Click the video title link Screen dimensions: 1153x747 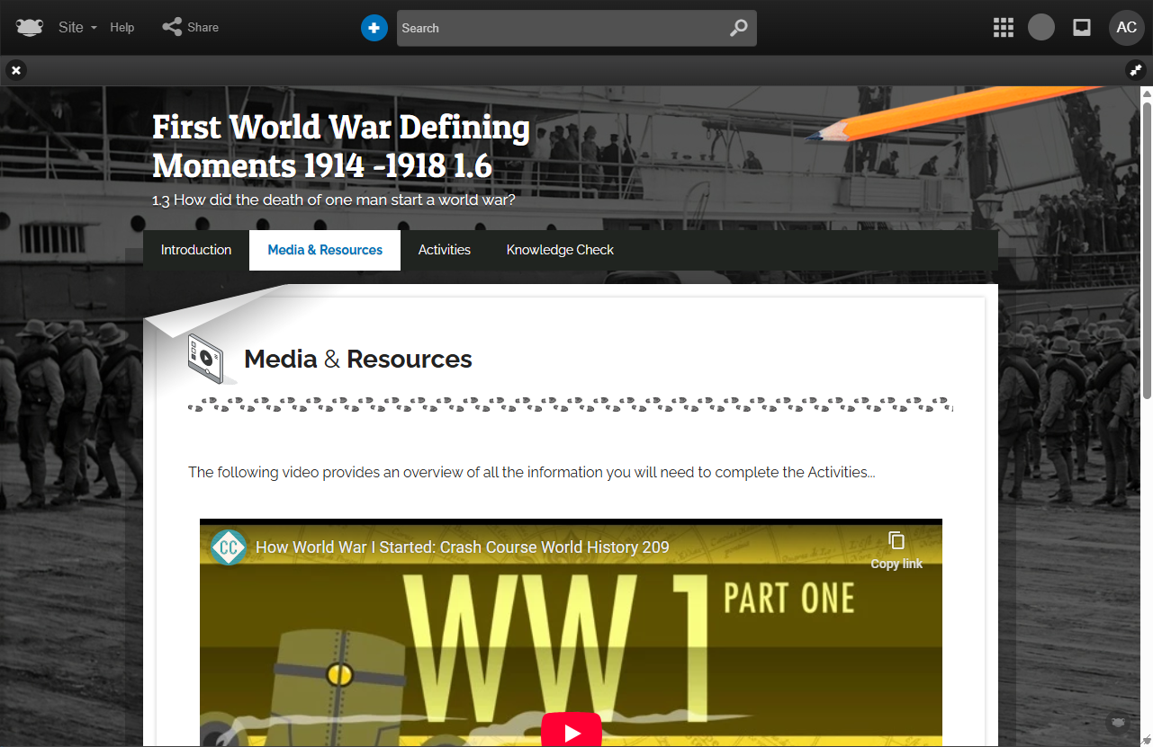462,547
